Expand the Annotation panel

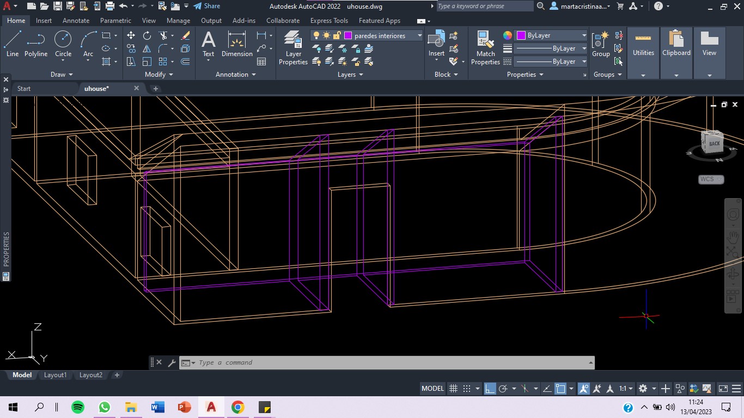point(235,75)
